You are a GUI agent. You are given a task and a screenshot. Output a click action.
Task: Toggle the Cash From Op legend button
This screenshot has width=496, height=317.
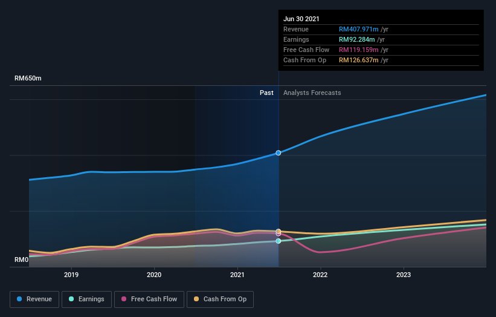220,299
